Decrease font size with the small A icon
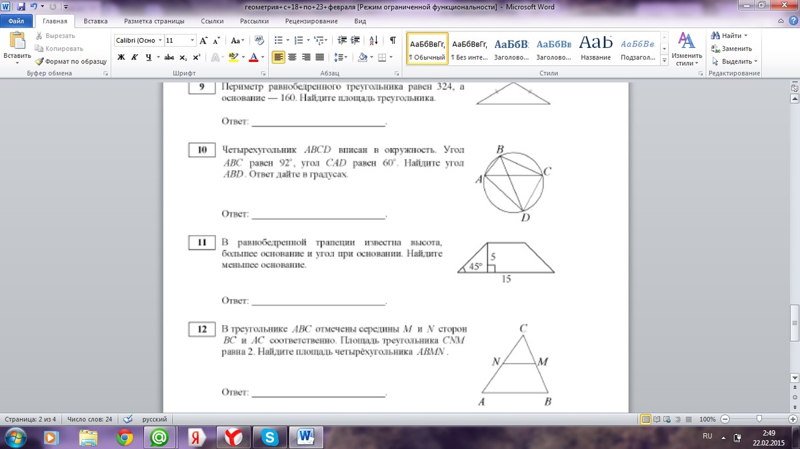 coord(217,40)
